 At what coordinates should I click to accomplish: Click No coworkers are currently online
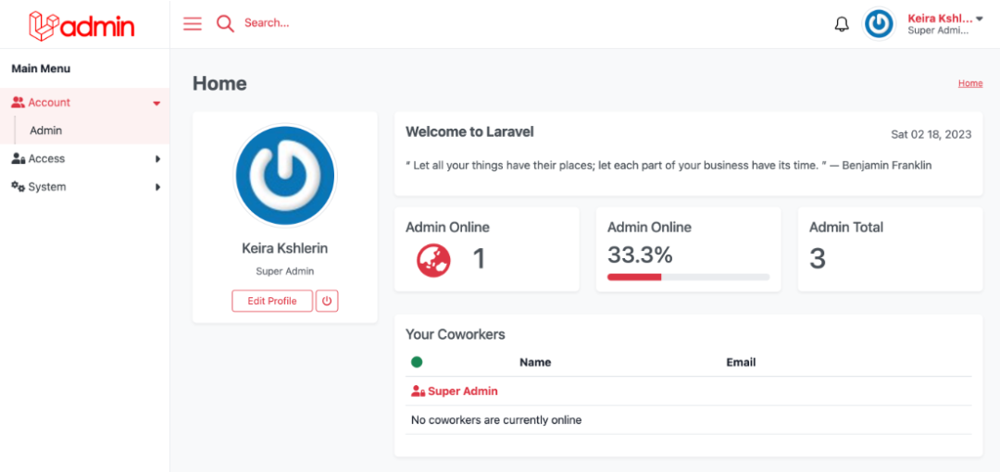(496, 420)
